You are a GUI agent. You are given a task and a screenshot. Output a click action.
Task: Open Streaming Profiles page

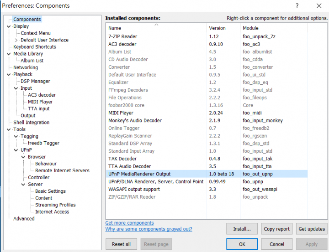pyautogui.click(x=55, y=205)
